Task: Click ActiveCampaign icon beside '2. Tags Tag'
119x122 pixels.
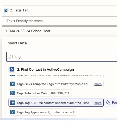Action: click(x=6, y=10)
